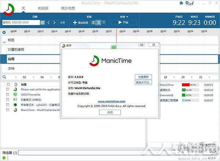Switch to the 统计信息 tab
The image size is (220, 161).
tap(68, 8)
